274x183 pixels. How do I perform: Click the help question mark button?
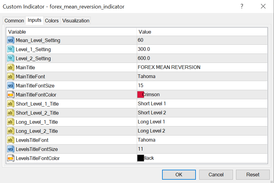tap(242, 6)
